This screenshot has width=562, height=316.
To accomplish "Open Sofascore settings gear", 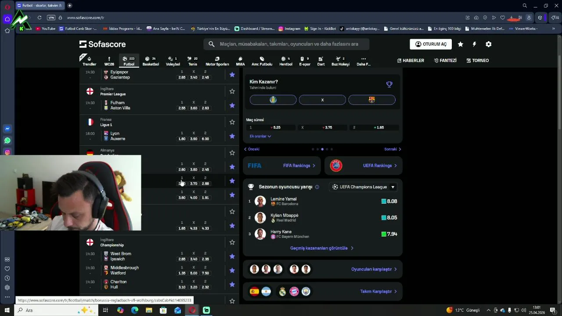I will click(488, 44).
